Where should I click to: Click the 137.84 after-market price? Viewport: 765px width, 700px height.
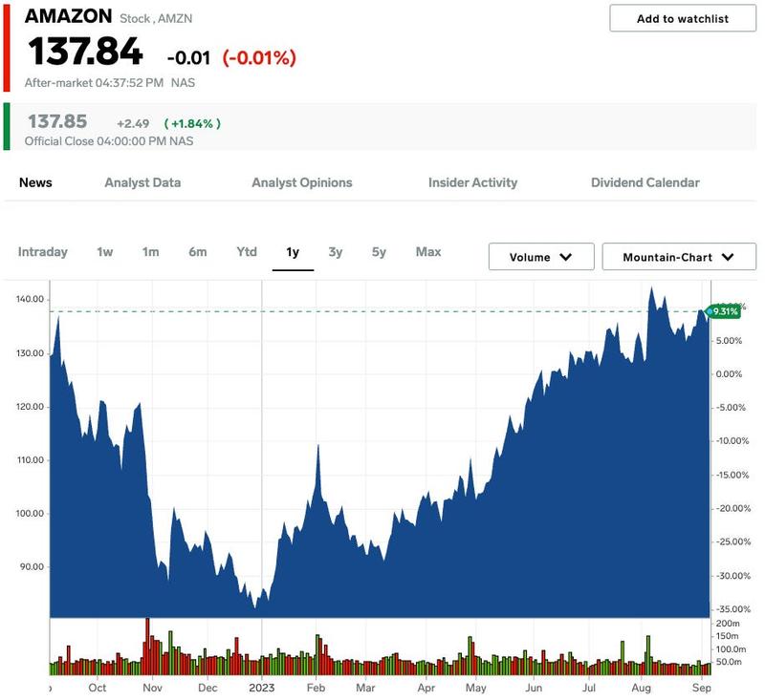coord(85,52)
